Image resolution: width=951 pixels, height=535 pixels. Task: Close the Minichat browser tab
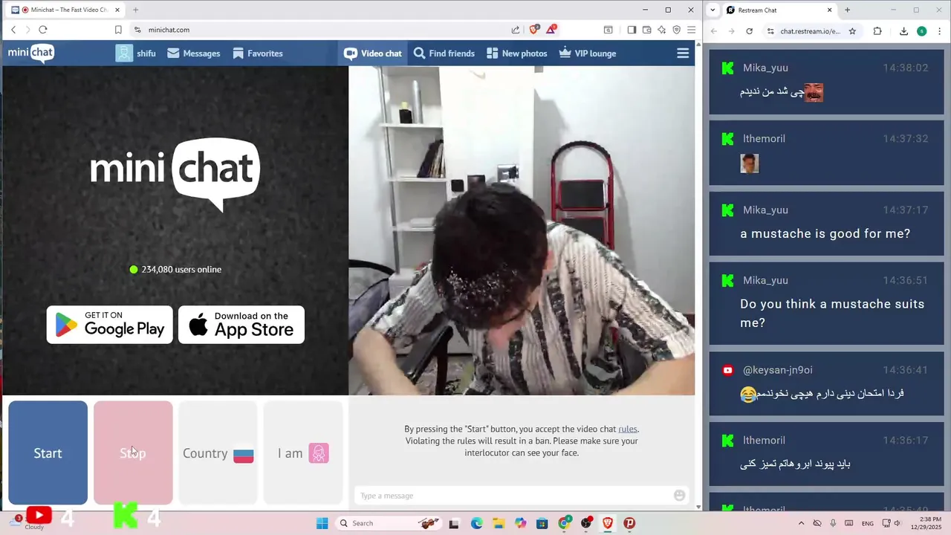[x=117, y=10]
